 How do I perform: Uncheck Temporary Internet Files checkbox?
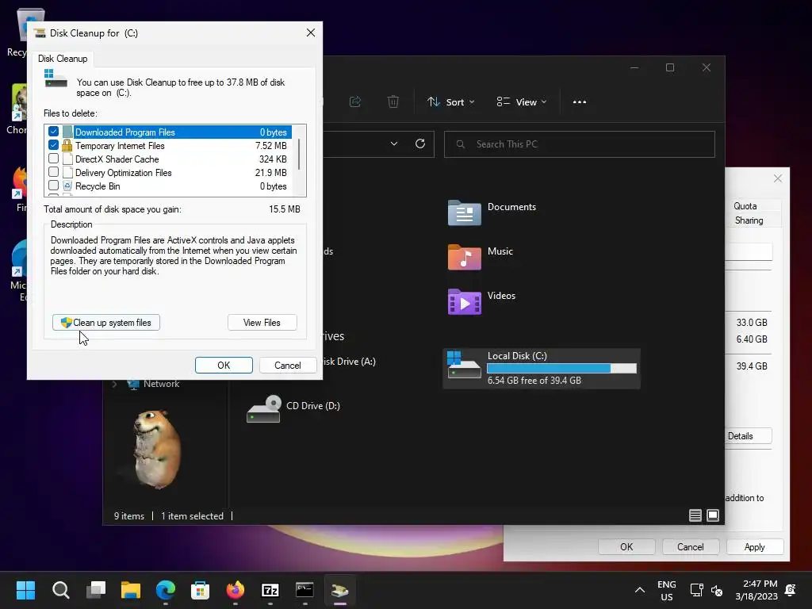[x=53, y=146]
